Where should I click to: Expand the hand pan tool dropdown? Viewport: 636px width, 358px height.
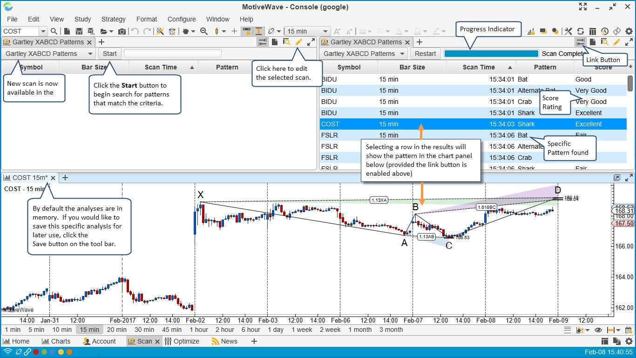192,31
